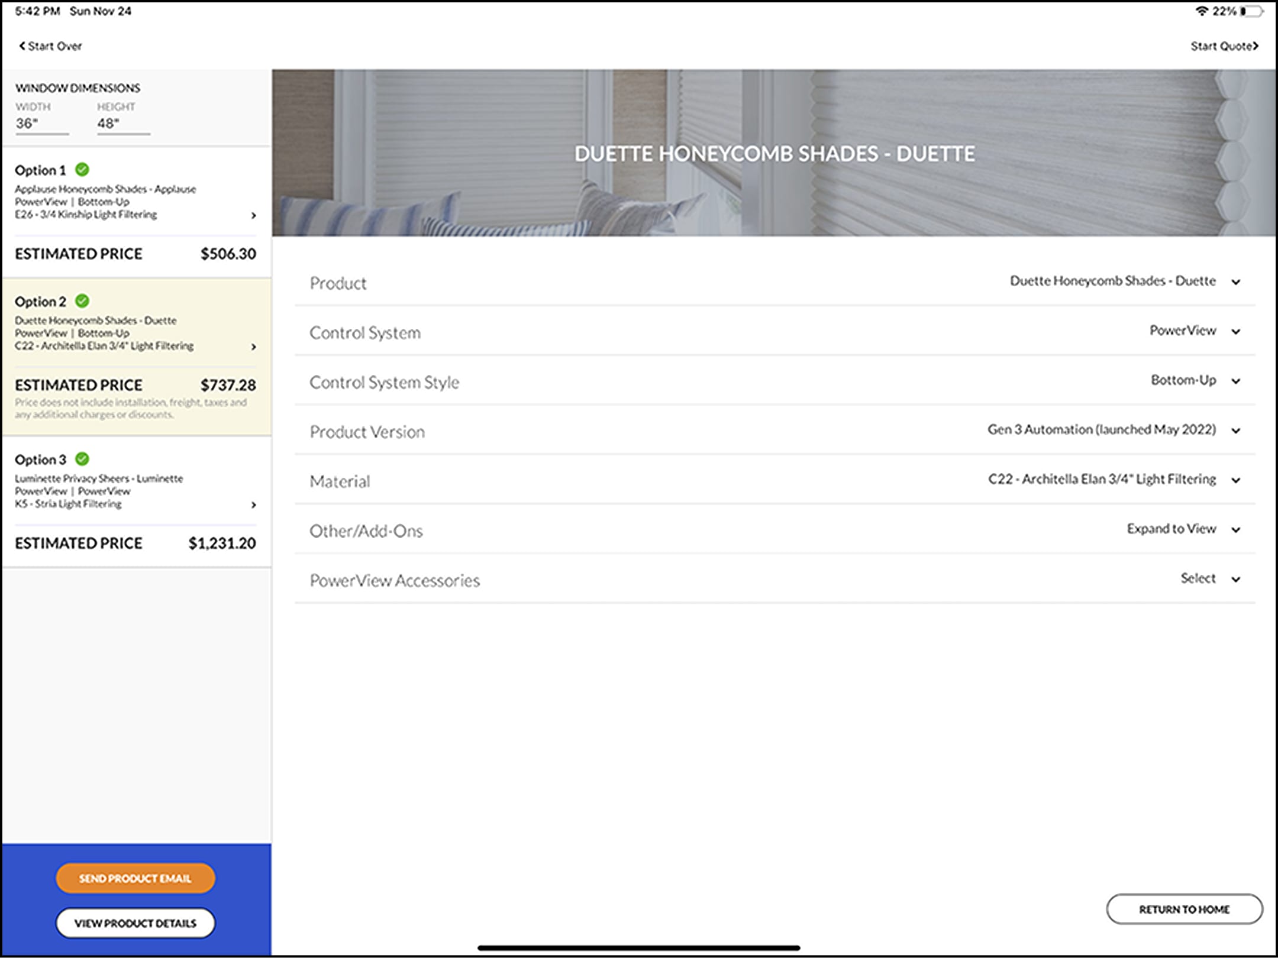Click the Wi-Fi icon in the status bar

[x=1201, y=11]
